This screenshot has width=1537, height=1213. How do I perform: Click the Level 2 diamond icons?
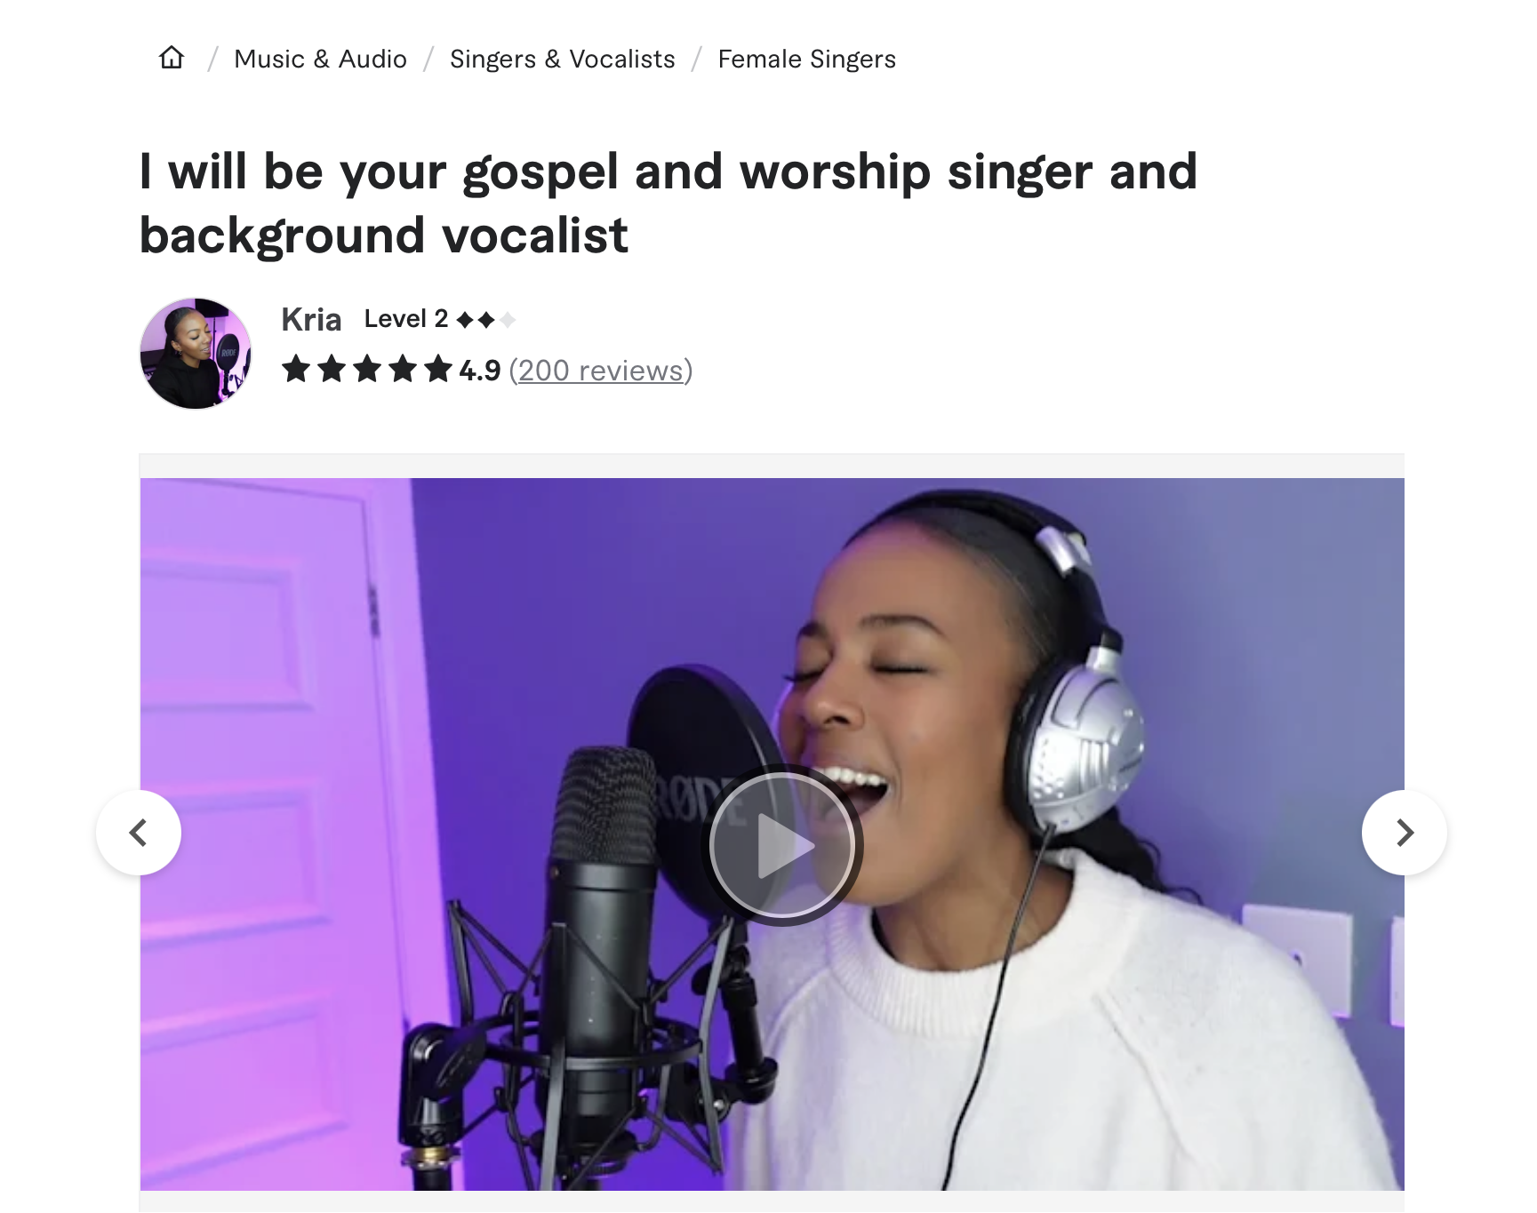point(486,320)
